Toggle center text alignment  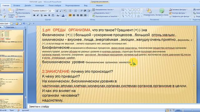coord(74,15)
